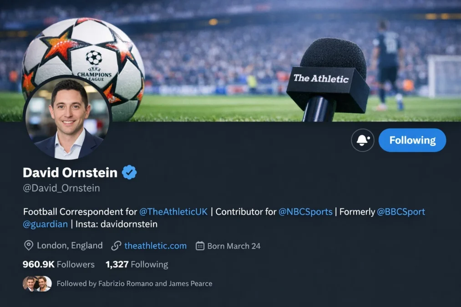Expand the Followed by Fabrizio Romano list

point(134,283)
